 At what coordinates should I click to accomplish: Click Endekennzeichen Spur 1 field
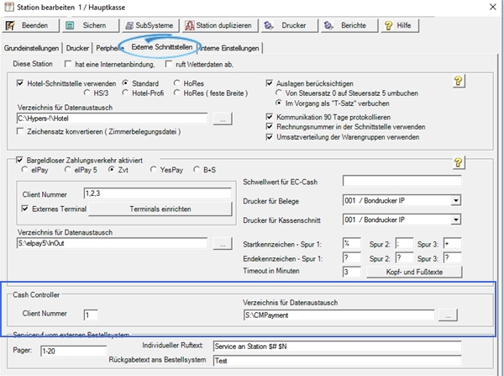click(x=352, y=258)
